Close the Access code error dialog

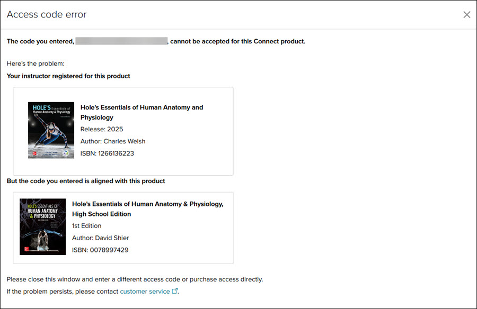tap(466, 15)
